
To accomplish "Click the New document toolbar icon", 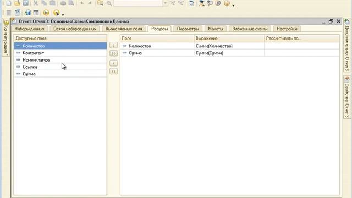I will point(9,3).
